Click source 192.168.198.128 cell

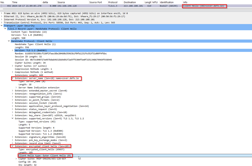pos(67,6)
